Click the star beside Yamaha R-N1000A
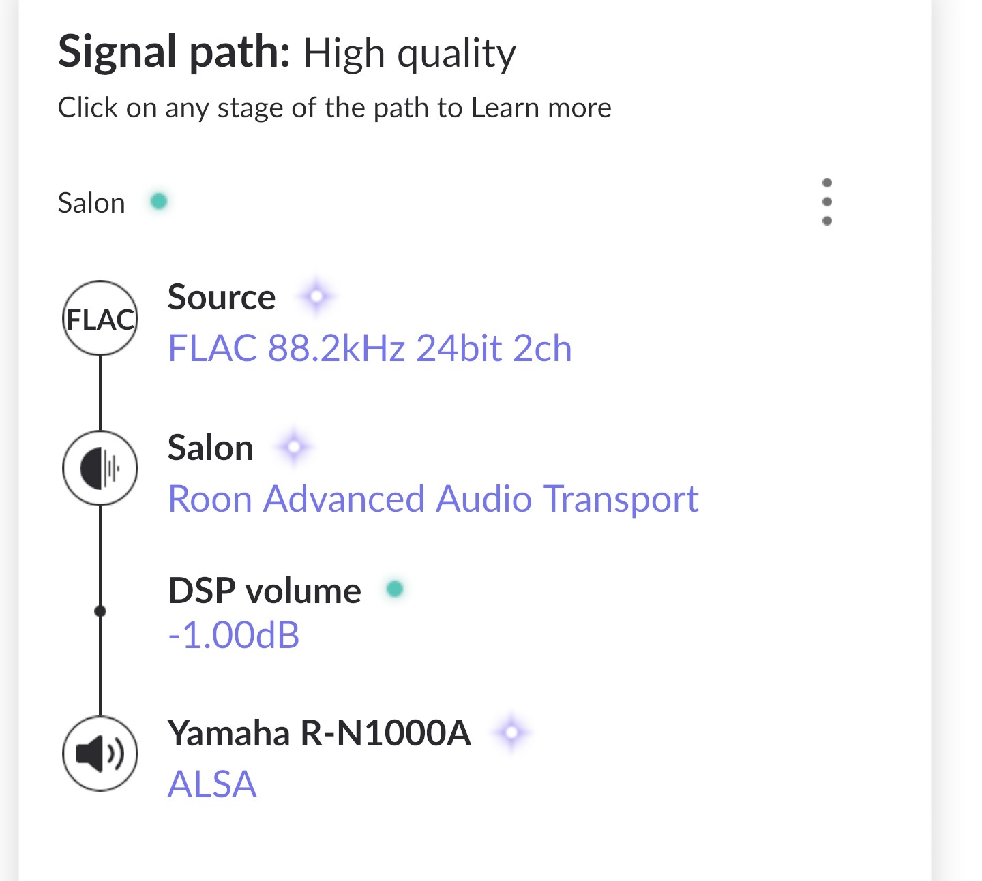Viewport: 982px width, 881px height. coord(511,732)
